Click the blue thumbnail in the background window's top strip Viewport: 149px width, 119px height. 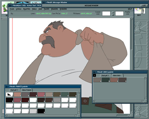tap(22, 3)
